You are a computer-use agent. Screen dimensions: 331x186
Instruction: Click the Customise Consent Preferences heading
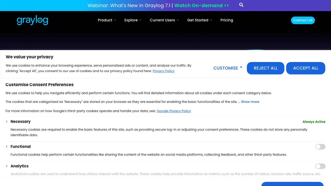coord(40,85)
